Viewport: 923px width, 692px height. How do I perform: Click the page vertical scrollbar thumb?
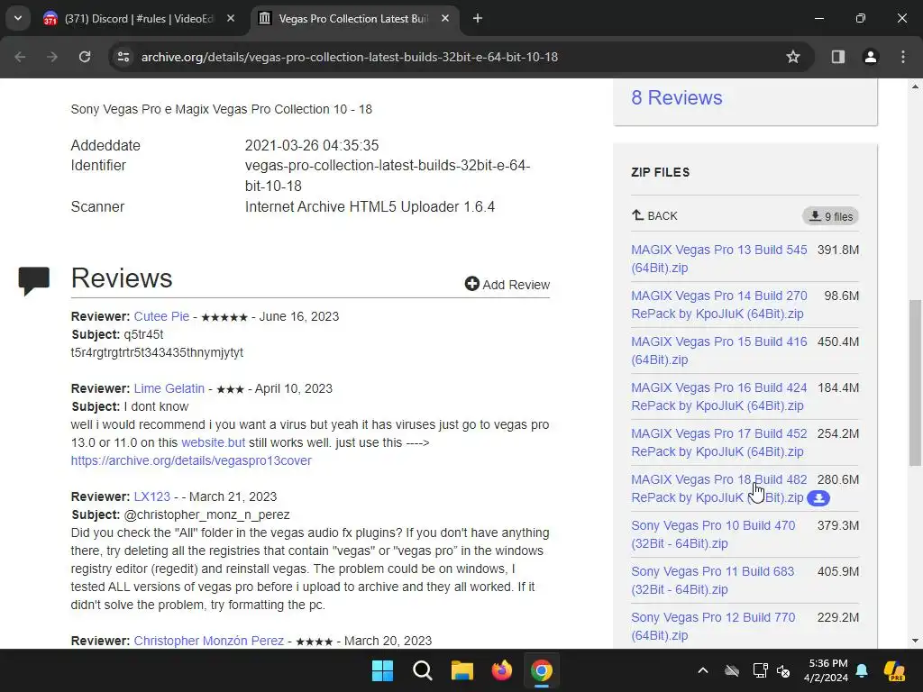pyautogui.click(x=915, y=382)
